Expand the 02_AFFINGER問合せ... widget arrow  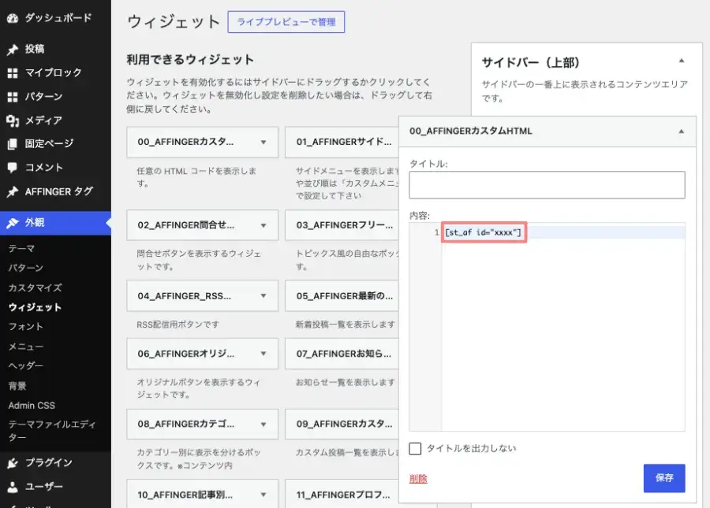coord(263,225)
